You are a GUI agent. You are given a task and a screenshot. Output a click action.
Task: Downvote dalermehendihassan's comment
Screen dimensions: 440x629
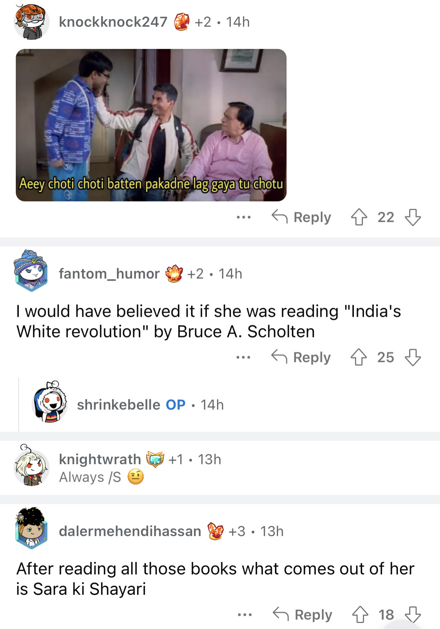413,614
